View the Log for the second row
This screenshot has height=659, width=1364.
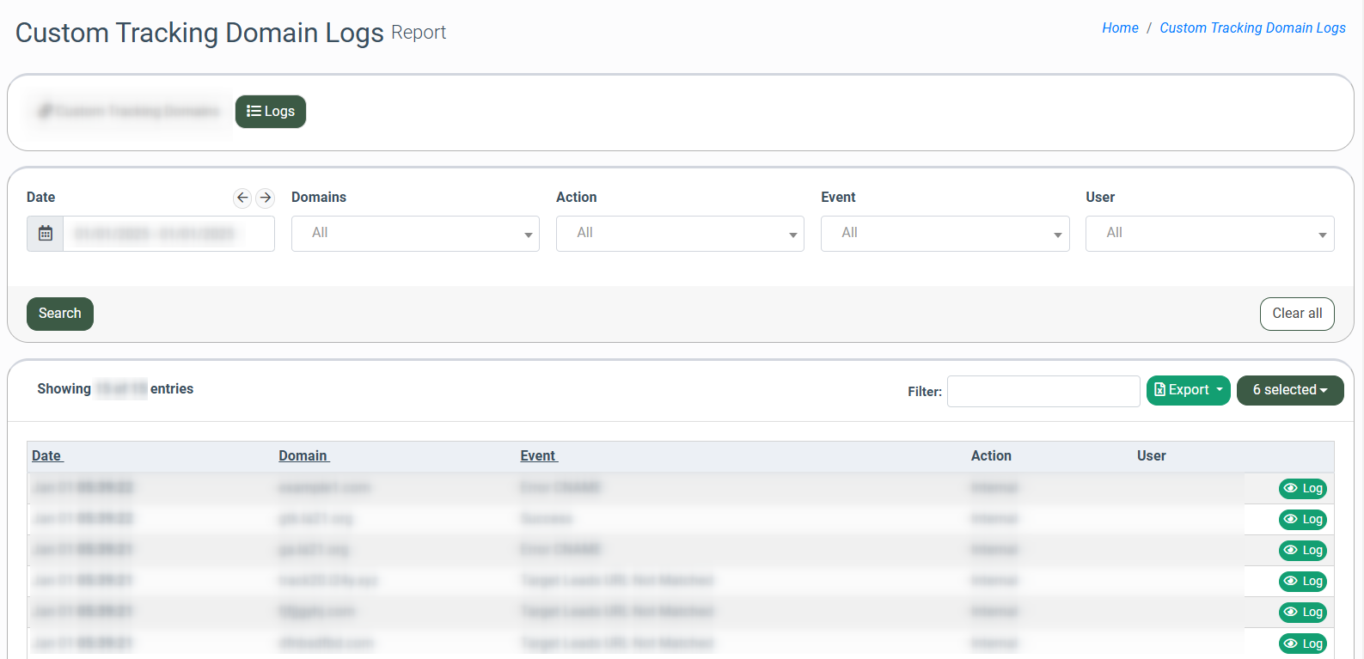1302,520
